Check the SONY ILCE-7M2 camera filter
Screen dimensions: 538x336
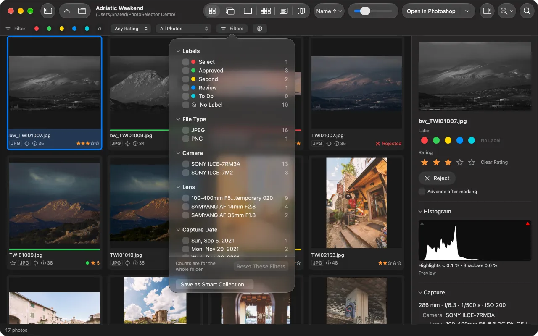coord(186,173)
